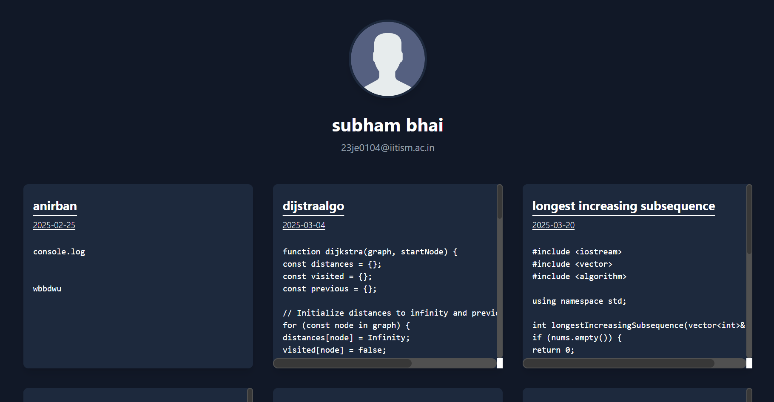This screenshot has height=402, width=774.
Task: Click the date 2025-03-20 link
Action: pos(553,225)
